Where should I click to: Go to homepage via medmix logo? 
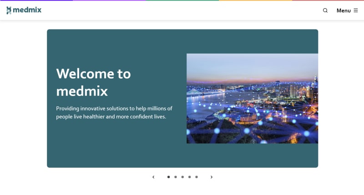point(24,10)
